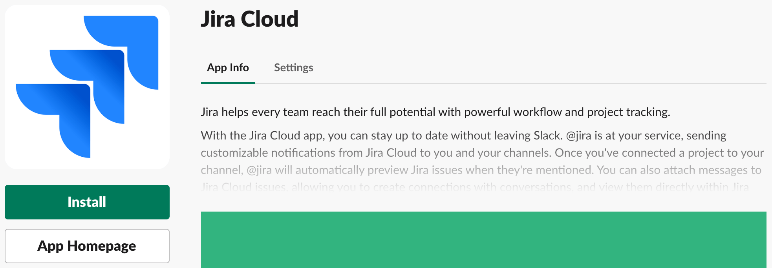Image resolution: width=772 pixels, height=268 pixels.
Task: Click the App Info tab underline indicator
Action: pos(228,83)
